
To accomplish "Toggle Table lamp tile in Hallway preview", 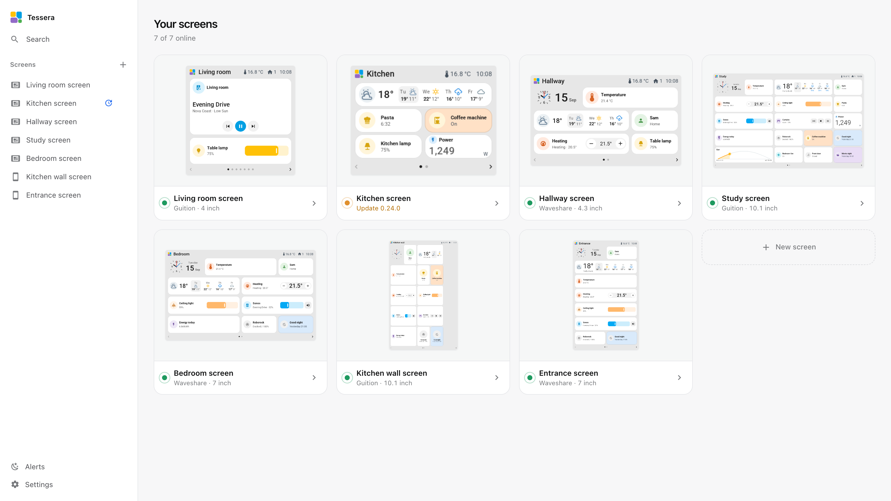I will [x=654, y=144].
